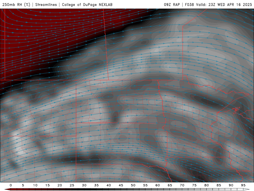Click the 'F038' forecast hour text

click(x=189, y=4)
